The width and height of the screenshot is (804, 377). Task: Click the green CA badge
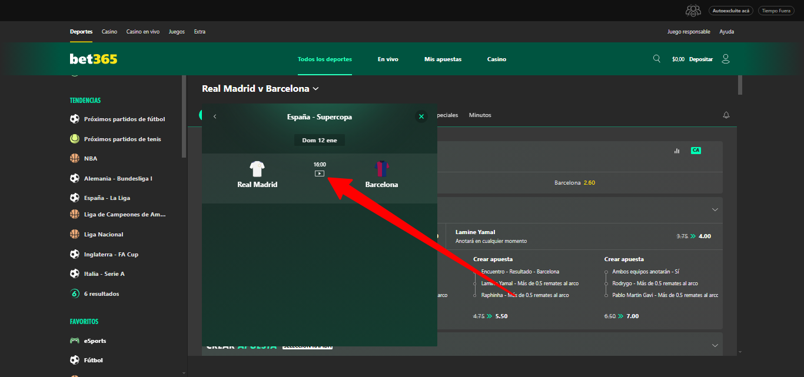pos(696,151)
